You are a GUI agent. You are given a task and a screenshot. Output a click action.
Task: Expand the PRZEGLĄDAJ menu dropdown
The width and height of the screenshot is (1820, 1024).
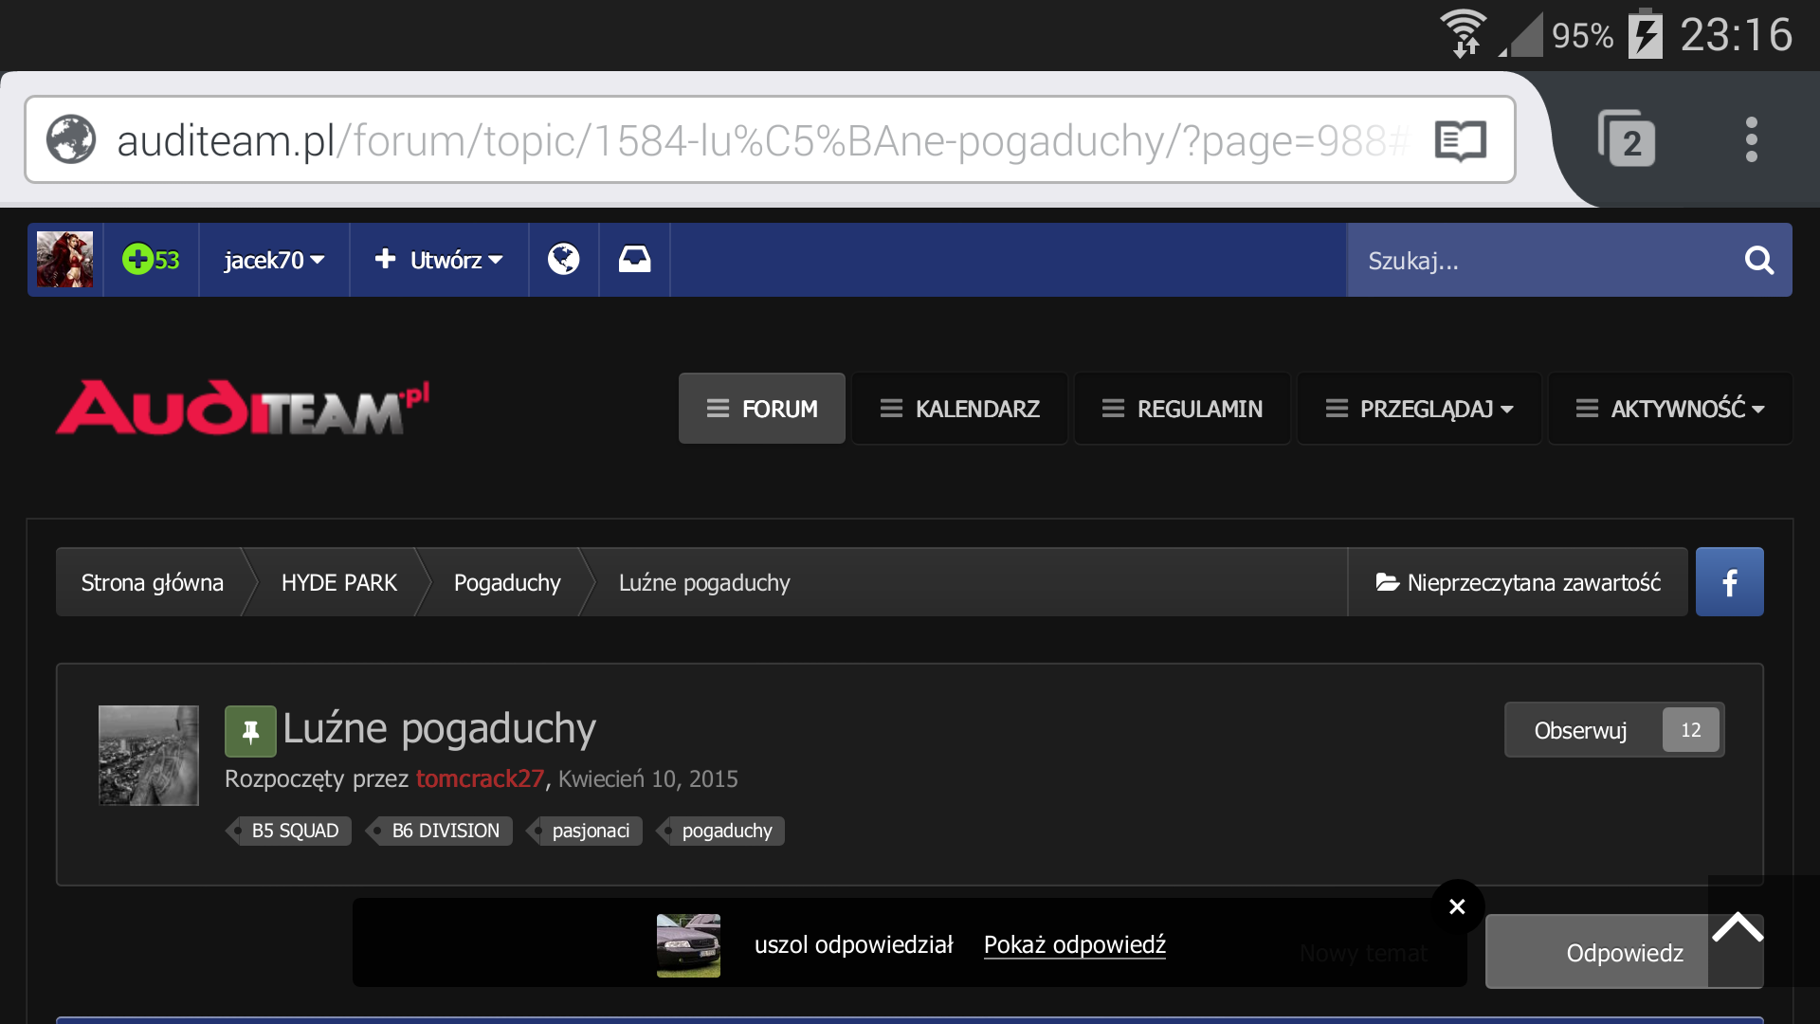tap(1419, 409)
